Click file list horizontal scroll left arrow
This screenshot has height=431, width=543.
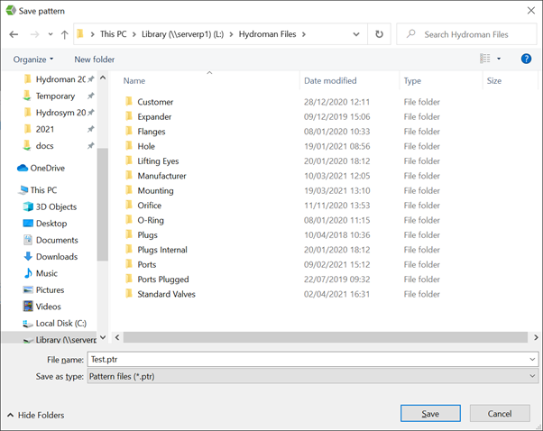coord(117,337)
